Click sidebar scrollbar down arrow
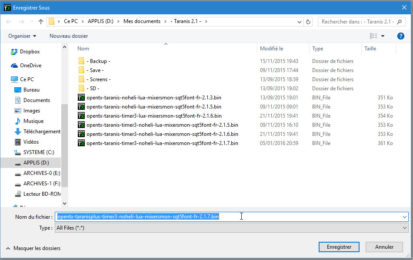The width and height of the screenshot is (413, 260). (64, 204)
